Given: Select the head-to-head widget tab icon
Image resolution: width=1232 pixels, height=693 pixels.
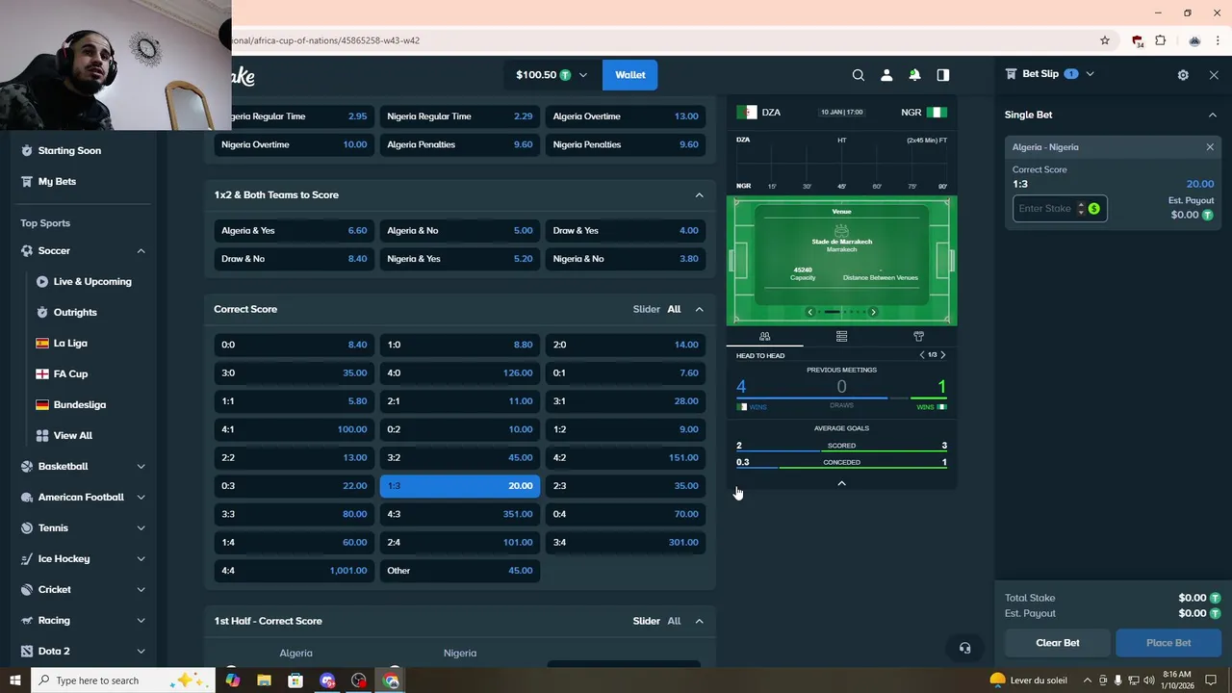Looking at the screenshot, I should (764, 336).
